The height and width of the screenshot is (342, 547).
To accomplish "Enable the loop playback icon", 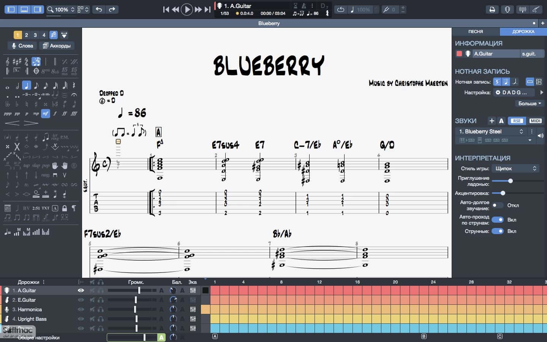I will pyautogui.click(x=341, y=9).
